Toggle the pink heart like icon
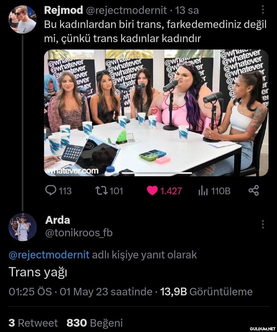The height and width of the screenshot is (332, 277). tap(152, 191)
